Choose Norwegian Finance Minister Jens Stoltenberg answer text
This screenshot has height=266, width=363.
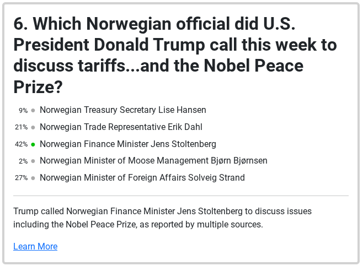coord(128,144)
